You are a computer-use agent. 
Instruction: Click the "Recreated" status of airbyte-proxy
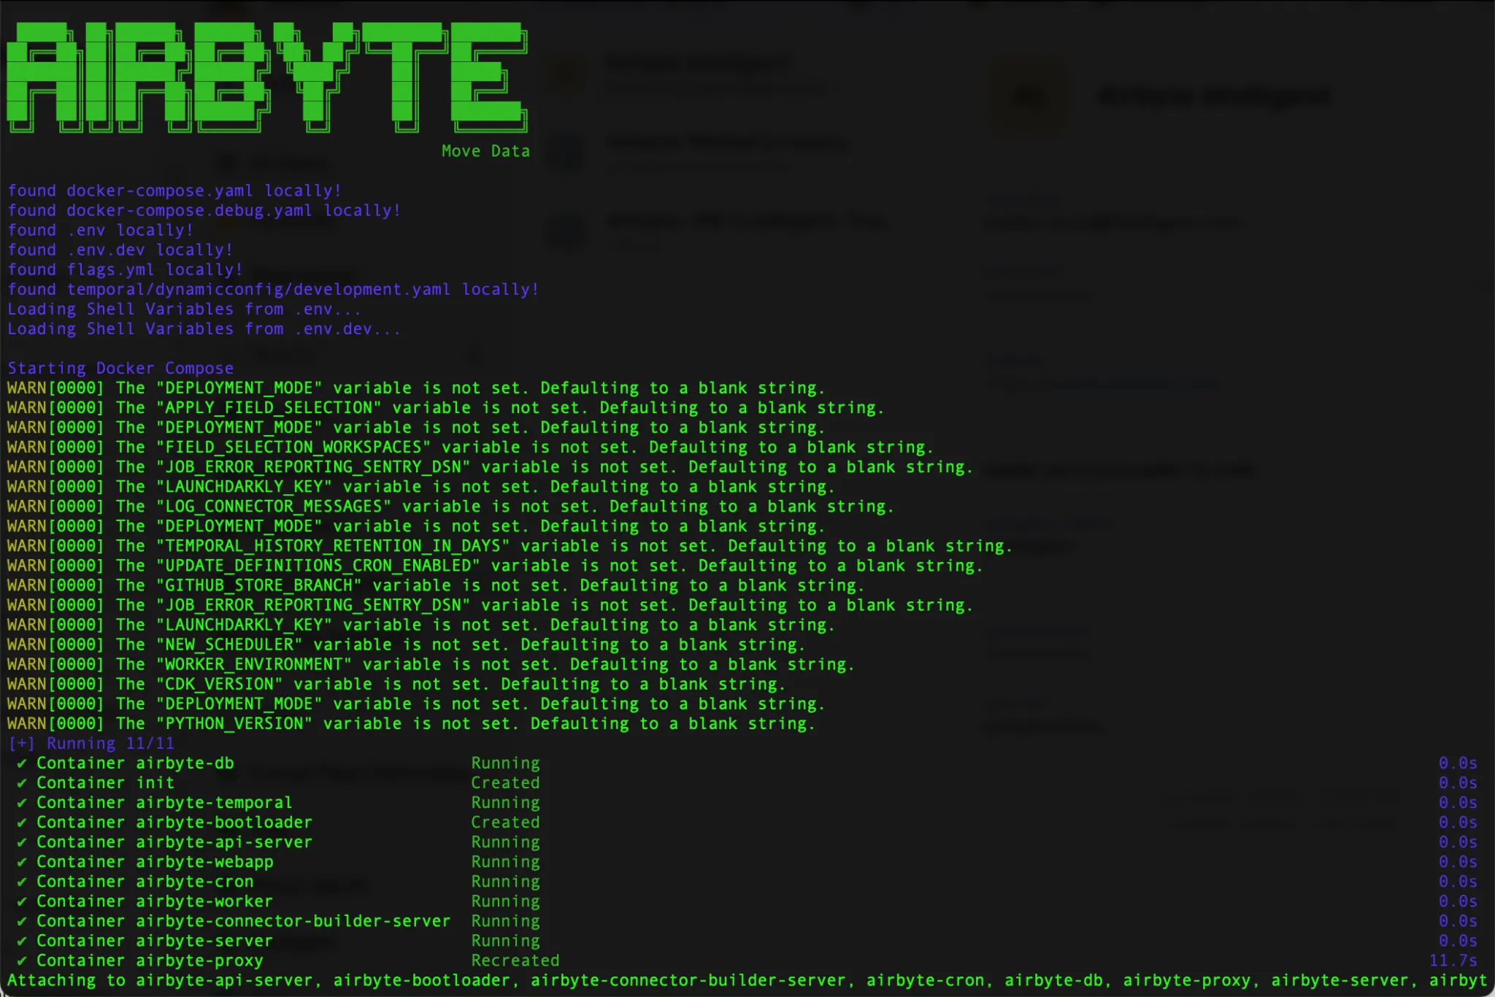pos(515,961)
